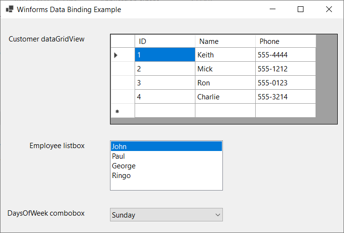
Task: Click the Keith name cell
Action: point(225,55)
